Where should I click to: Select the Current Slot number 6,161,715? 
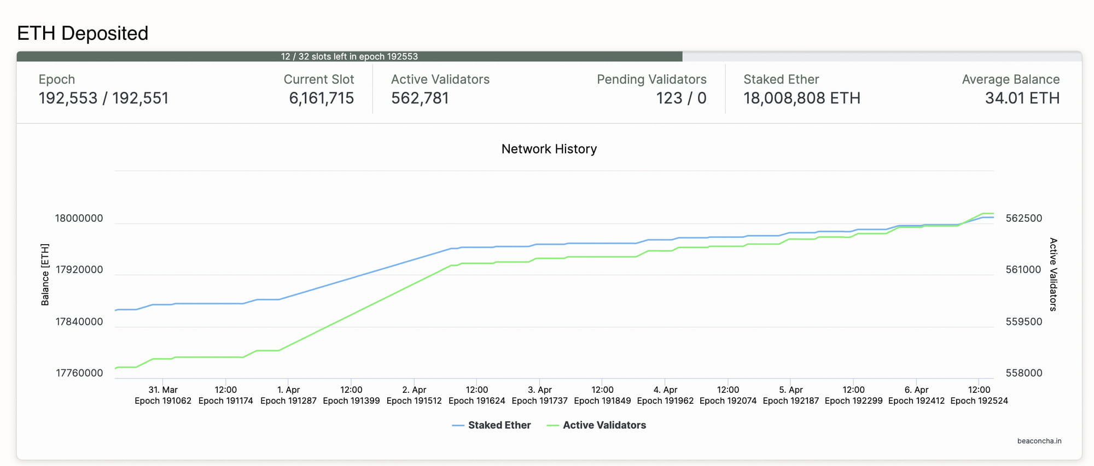321,98
